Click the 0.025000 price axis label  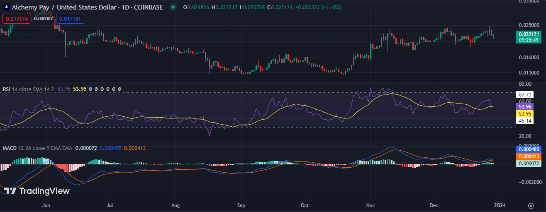pyautogui.click(x=529, y=25)
